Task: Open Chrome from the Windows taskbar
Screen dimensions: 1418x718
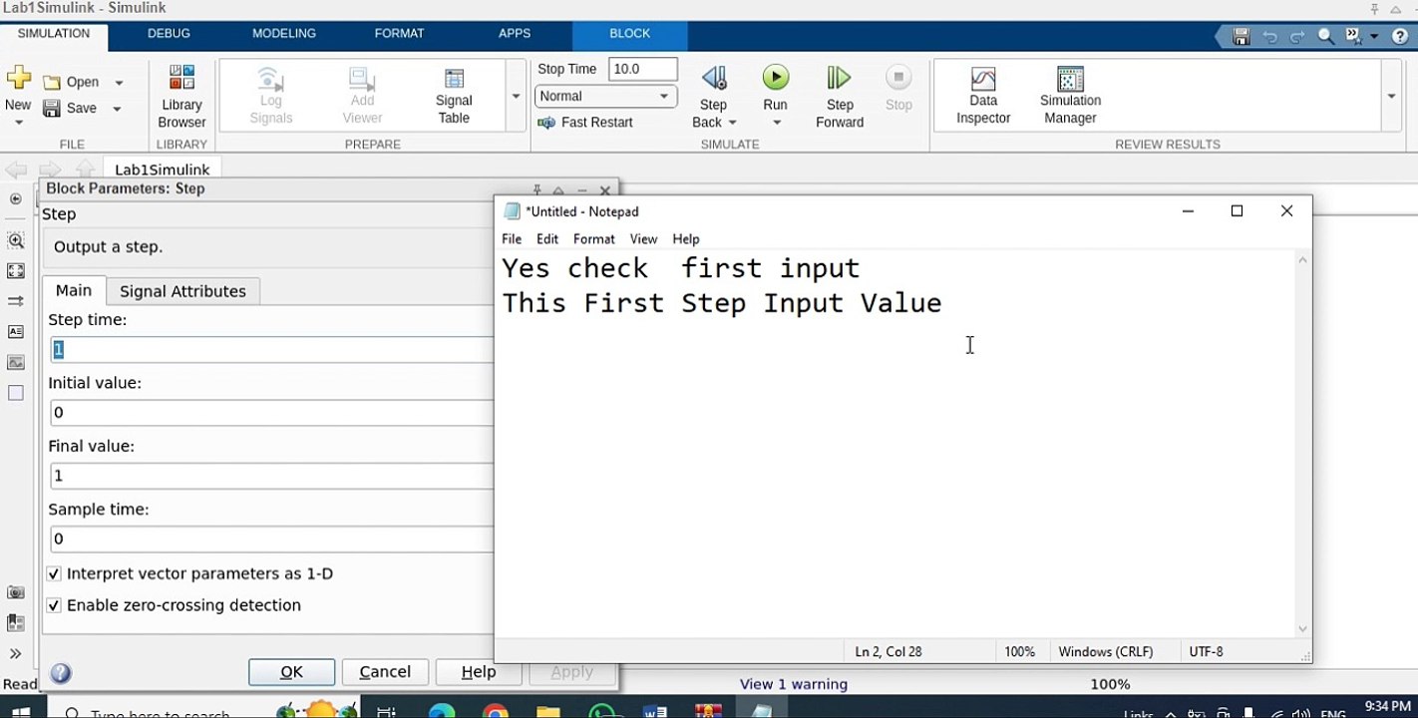Action: coord(495,712)
